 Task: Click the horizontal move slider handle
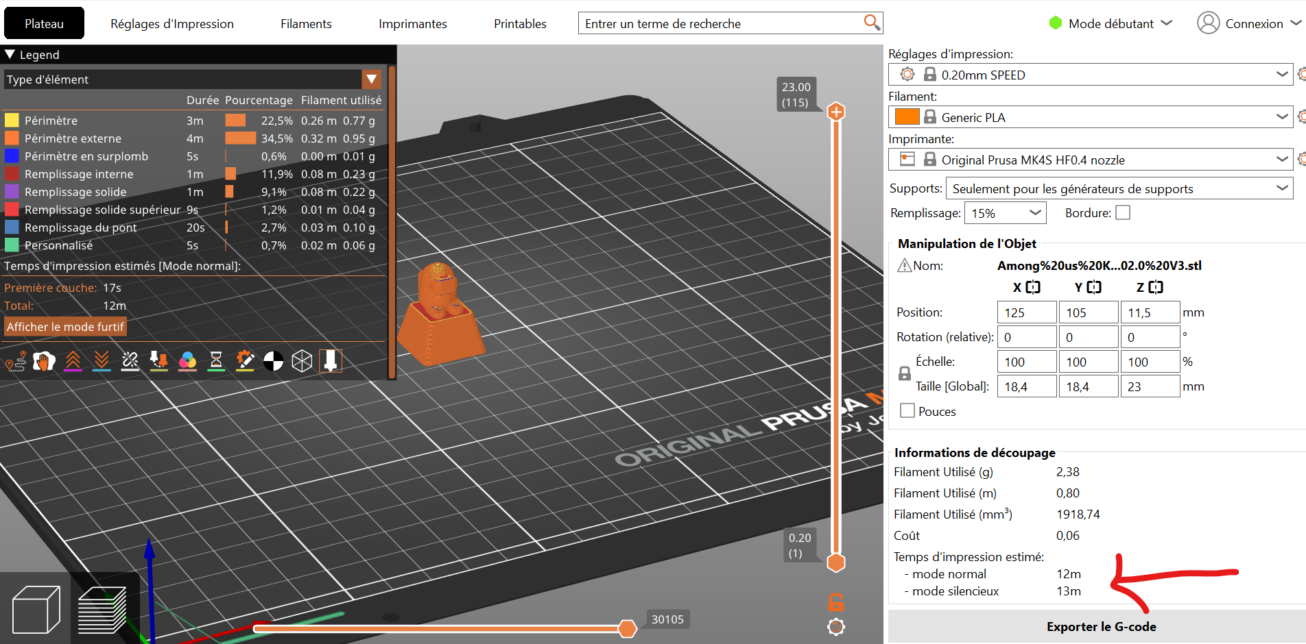(627, 628)
